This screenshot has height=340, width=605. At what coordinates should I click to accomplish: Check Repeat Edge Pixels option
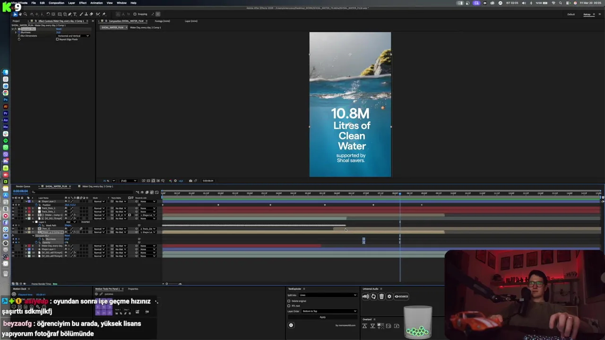tap(57, 39)
